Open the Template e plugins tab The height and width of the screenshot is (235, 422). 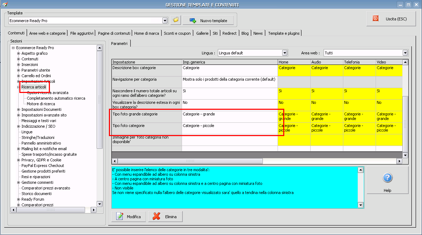click(x=284, y=33)
